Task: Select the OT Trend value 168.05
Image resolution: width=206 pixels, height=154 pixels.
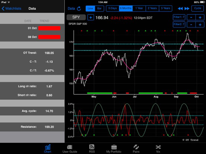Action: [49, 53]
